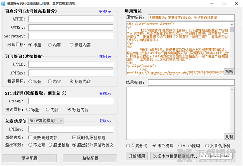Click into the 结果标题 input field

(x=191, y=83)
